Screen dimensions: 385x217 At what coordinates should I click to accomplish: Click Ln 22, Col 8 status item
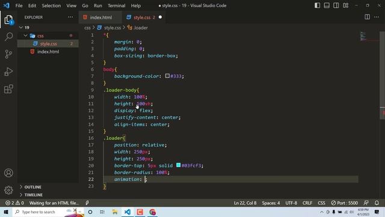pos(245,203)
